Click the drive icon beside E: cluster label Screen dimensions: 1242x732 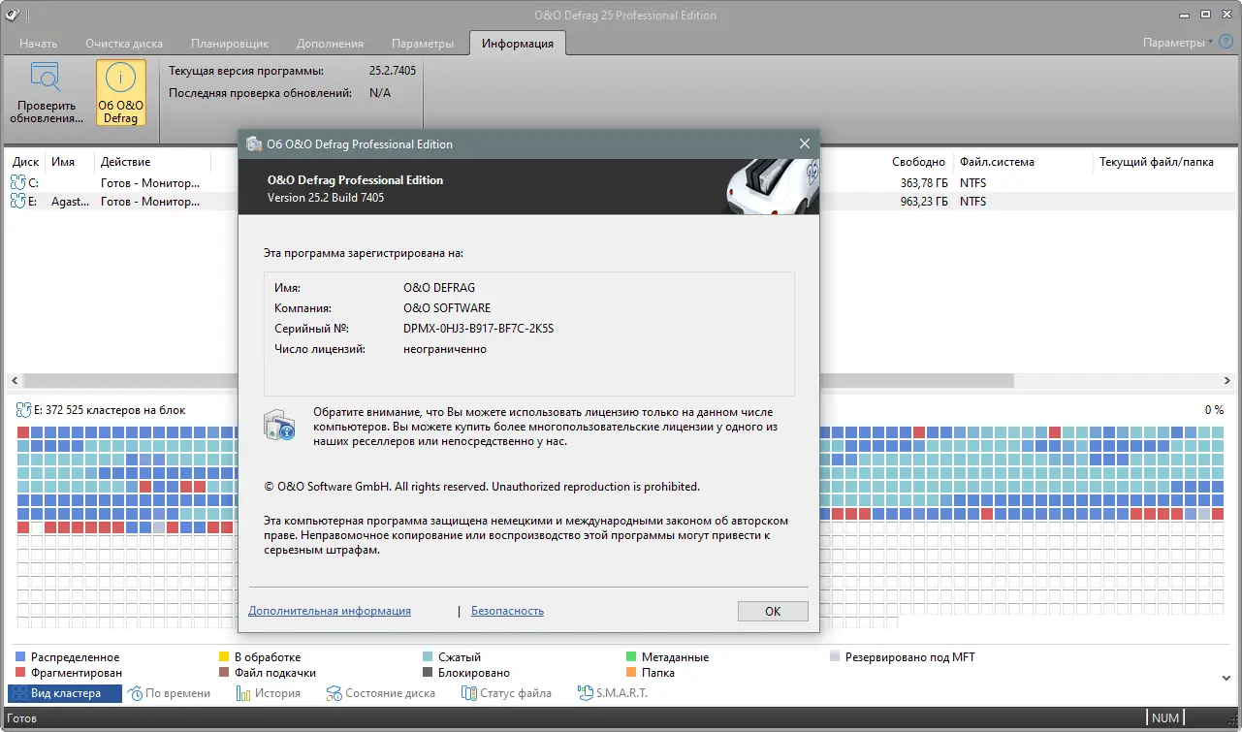(23, 410)
